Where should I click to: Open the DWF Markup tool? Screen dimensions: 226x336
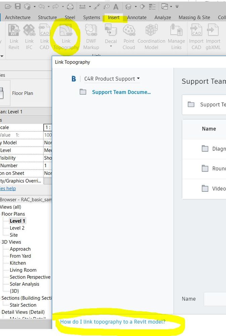pyautogui.click(x=91, y=31)
